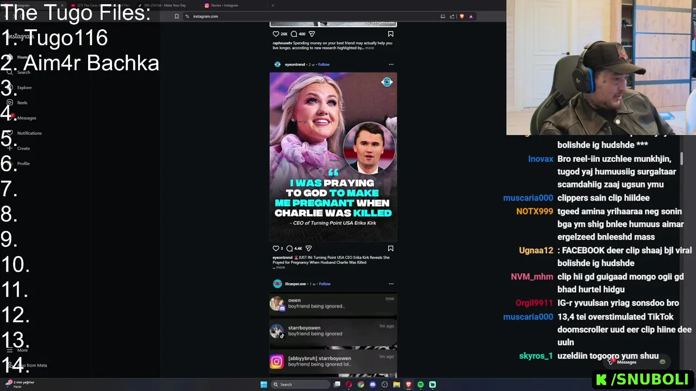Open File Explorer from the taskbar
696x391 pixels.
(x=396, y=384)
